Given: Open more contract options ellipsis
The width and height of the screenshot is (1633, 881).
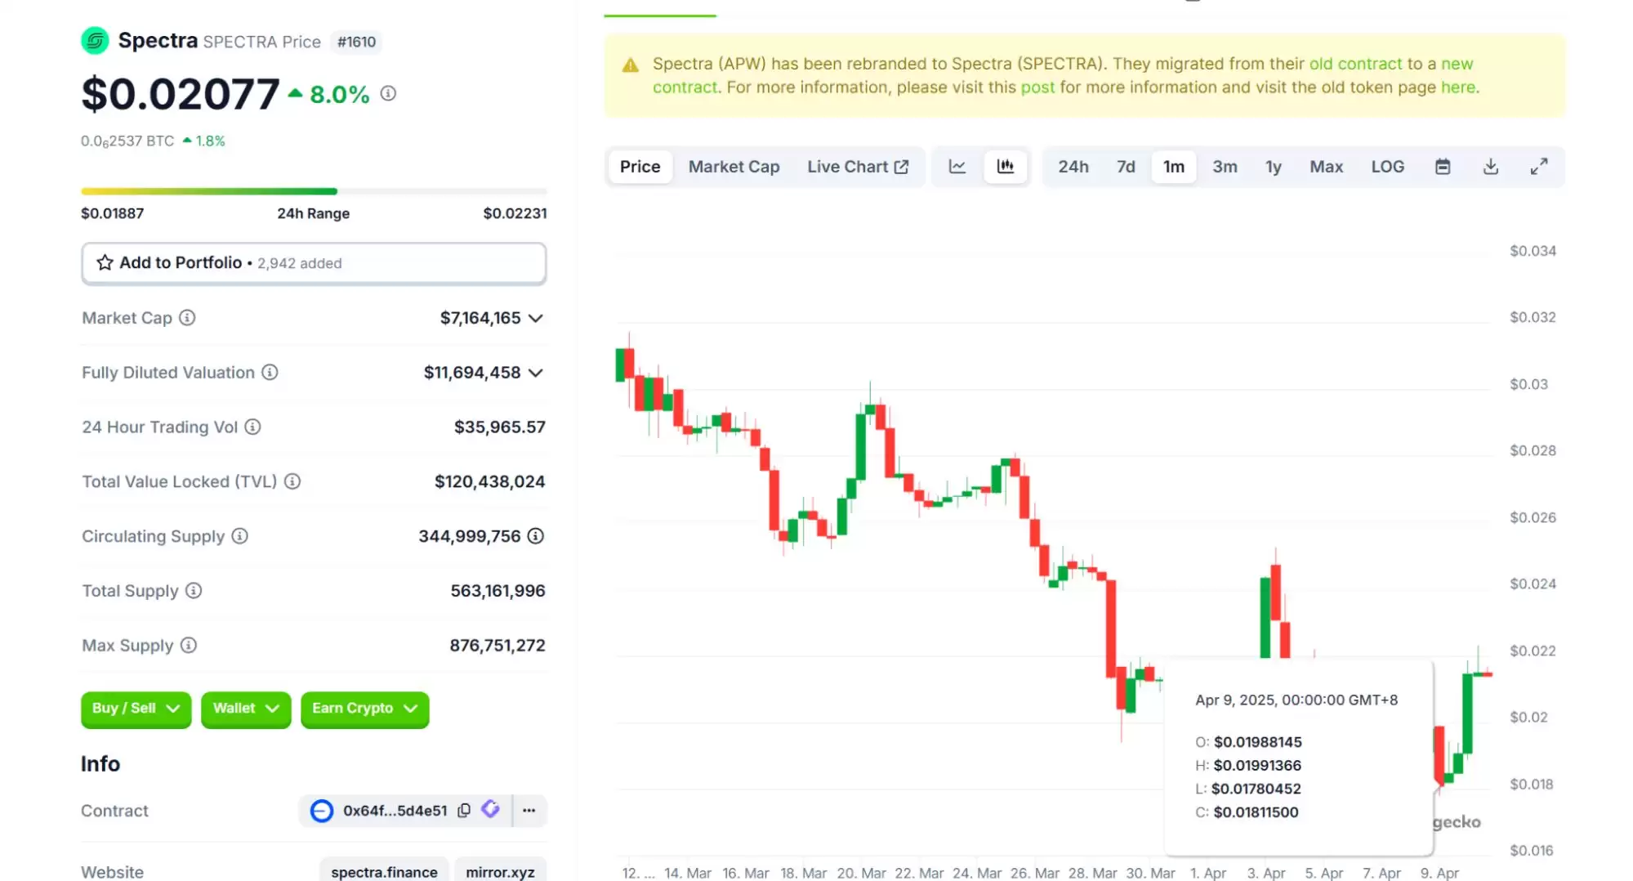Looking at the screenshot, I should coord(529,810).
